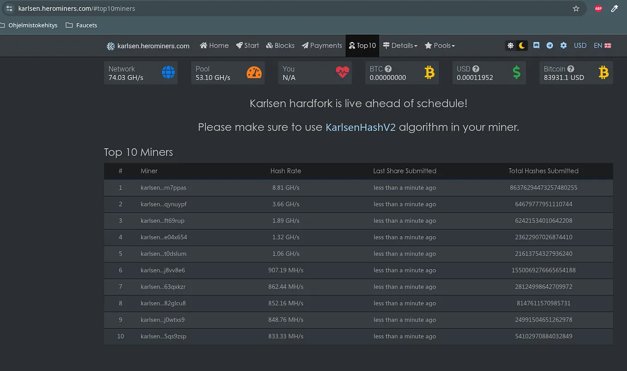Select miner karlsen...82glcu8

[x=163, y=304]
